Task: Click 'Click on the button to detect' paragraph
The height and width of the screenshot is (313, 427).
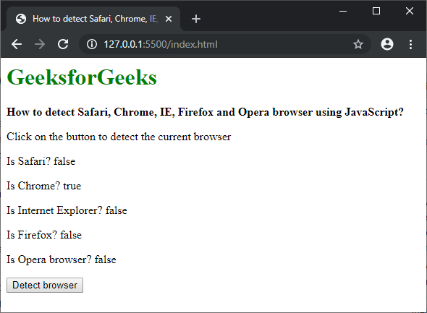Action: pos(119,137)
